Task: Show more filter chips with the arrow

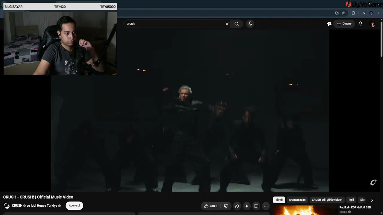Action: [372, 200]
